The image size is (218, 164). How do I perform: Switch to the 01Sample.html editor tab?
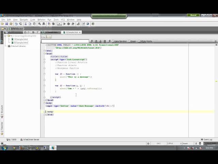pos(51,32)
